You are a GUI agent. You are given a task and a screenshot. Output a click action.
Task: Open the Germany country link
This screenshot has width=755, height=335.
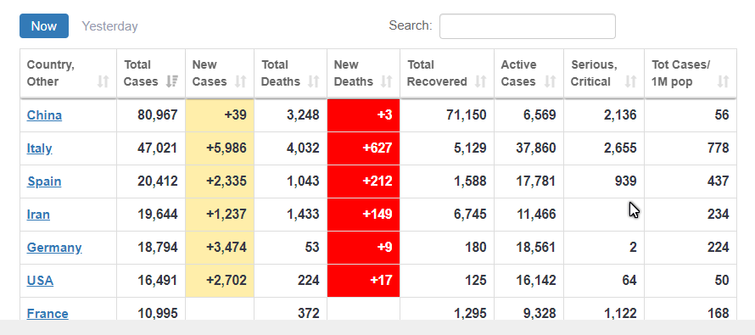click(x=54, y=248)
